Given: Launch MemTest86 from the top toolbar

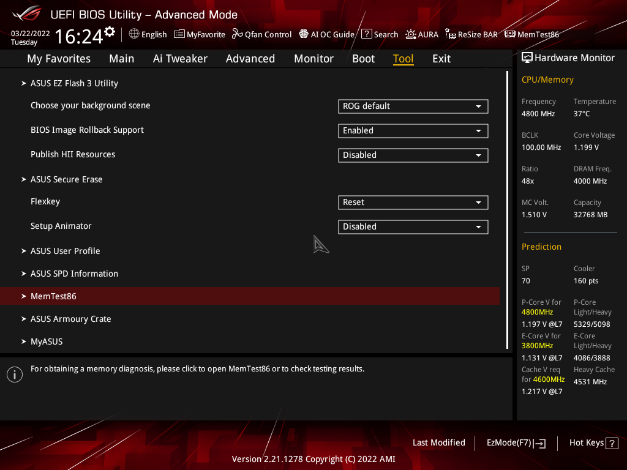Looking at the screenshot, I should pyautogui.click(x=531, y=34).
